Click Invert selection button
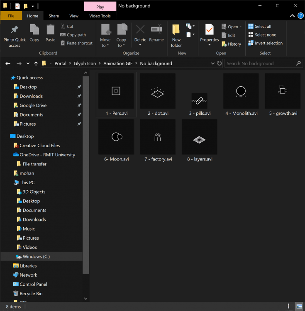Screen dimensions: 305x311 [265, 43]
